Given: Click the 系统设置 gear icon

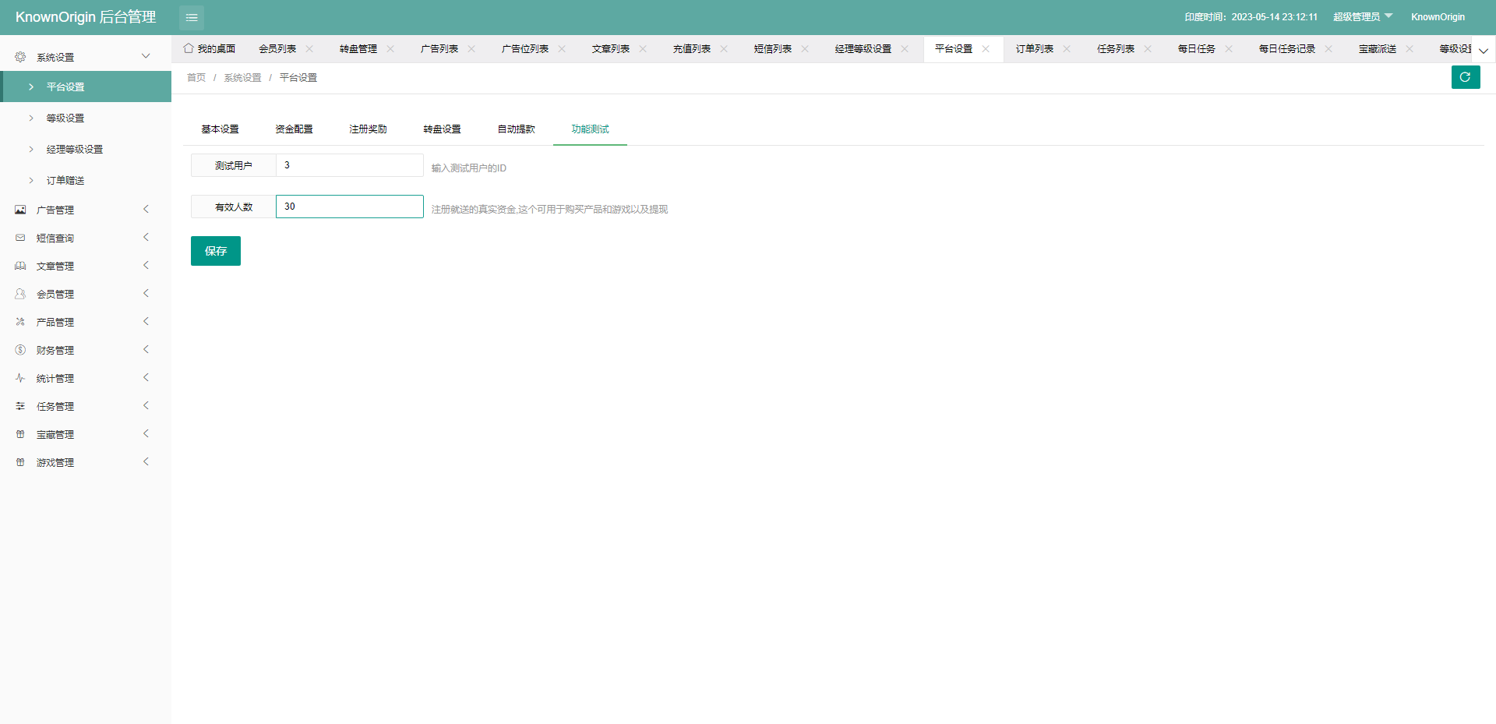Looking at the screenshot, I should [x=20, y=57].
